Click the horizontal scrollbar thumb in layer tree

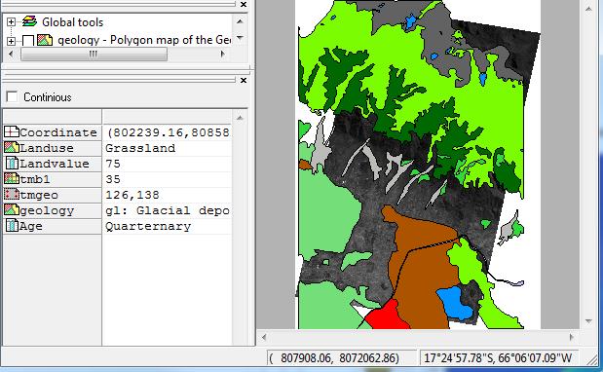click(x=94, y=55)
